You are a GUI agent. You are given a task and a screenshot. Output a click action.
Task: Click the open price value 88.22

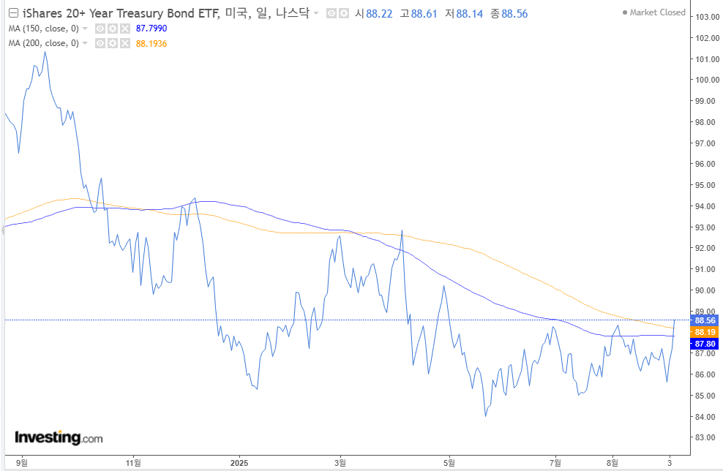coord(379,14)
